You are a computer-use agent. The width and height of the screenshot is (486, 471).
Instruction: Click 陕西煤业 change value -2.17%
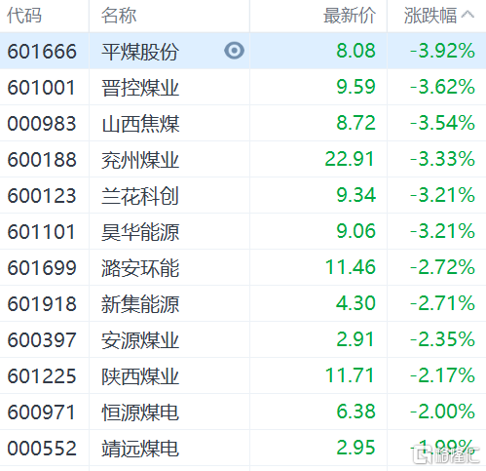(x=442, y=375)
